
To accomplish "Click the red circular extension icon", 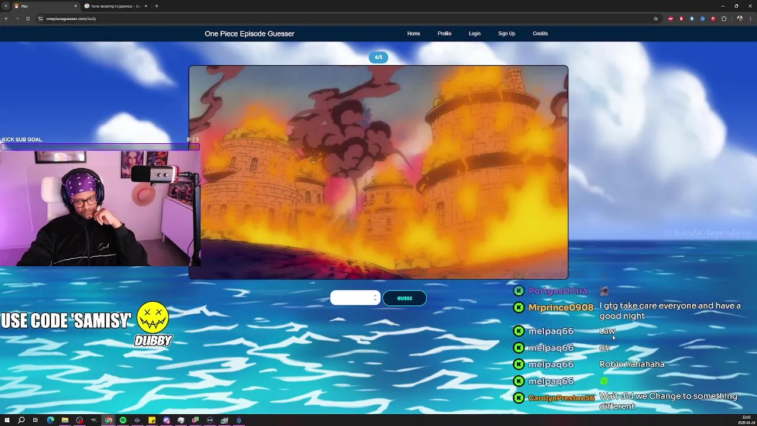I will click(x=713, y=18).
